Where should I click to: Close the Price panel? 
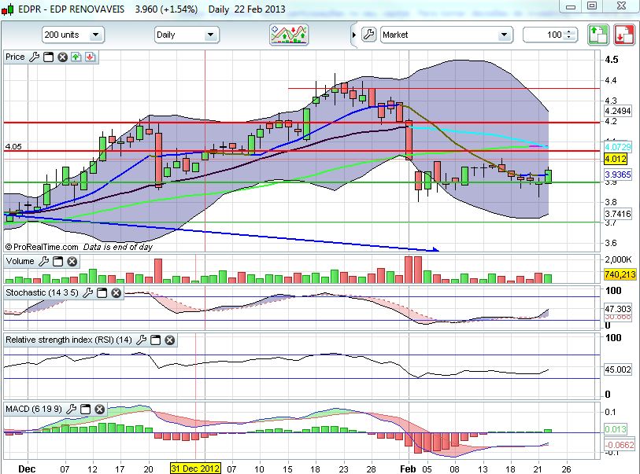(62, 57)
